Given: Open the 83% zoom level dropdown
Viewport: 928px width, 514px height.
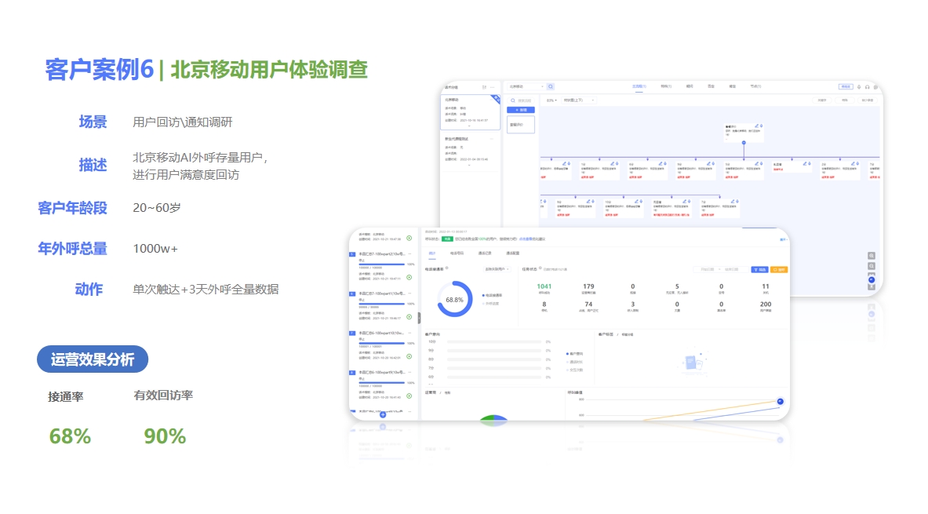Looking at the screenshot, I should [x=551, y=100].
